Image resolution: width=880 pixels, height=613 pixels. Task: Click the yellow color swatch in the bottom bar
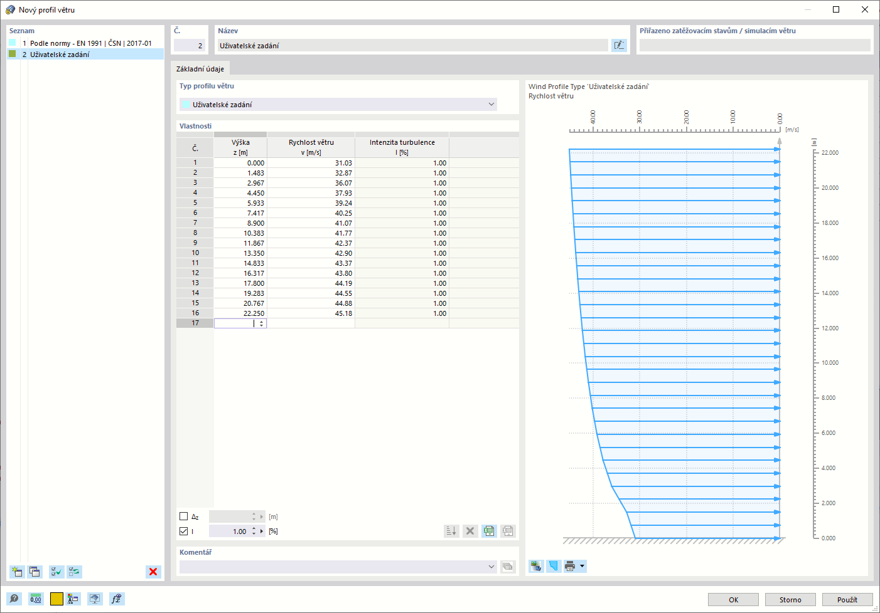pos(56,599)
